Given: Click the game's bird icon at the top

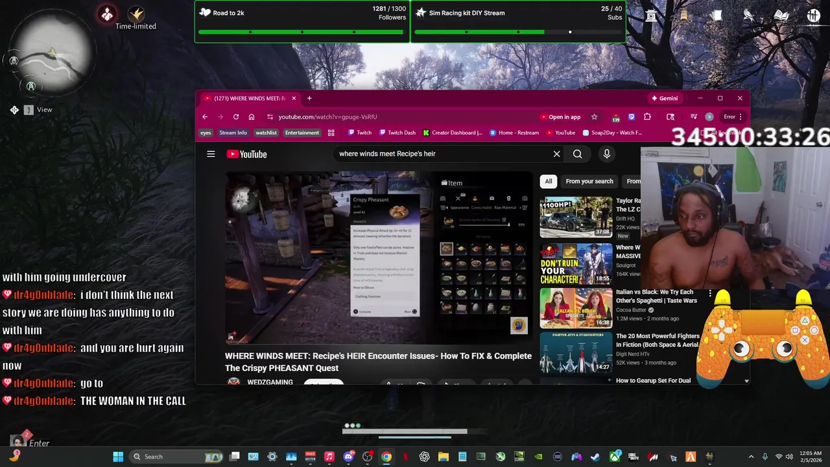Looking at the screenshot, I should coord(749,16).
